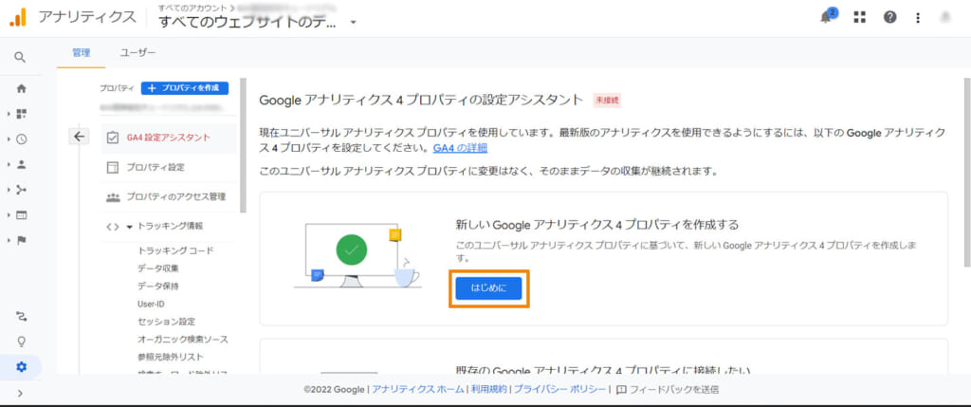Image resolution: width=971 pixels, height=407 pixels.
Task: Open データ収集 item
Action: (158, 268)
